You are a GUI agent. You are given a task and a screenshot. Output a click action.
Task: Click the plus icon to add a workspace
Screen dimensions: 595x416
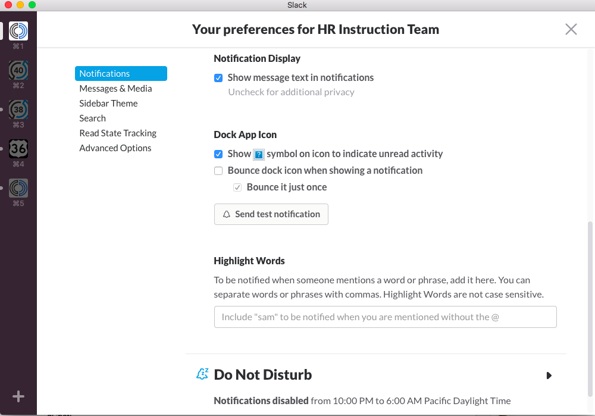18,396
